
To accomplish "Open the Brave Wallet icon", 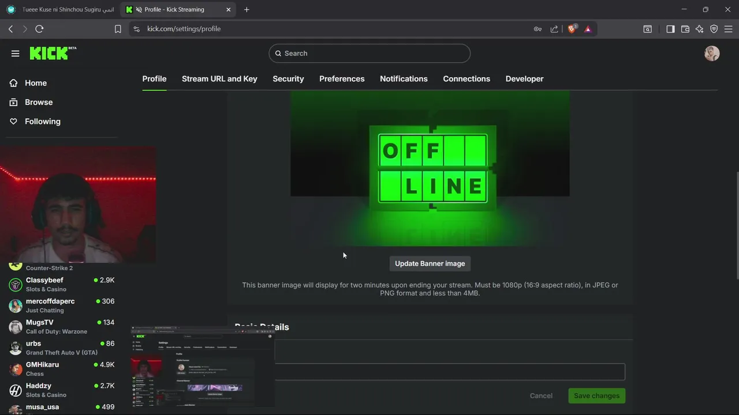I will pyautogui.click(x=685, y=29).
